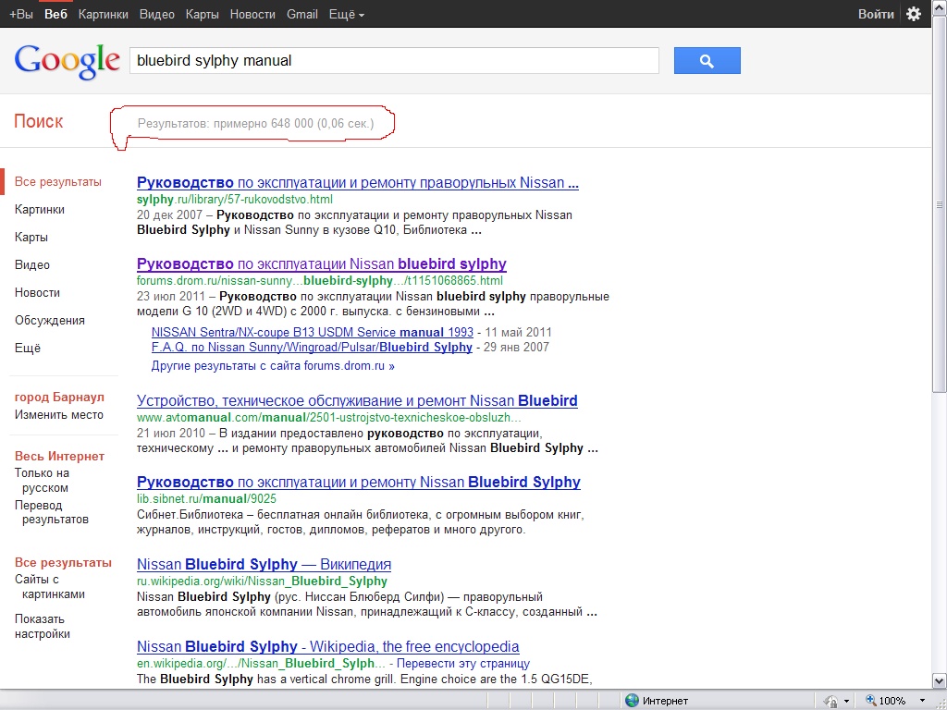This screenshot has height=710, width=947.
Task: Open the English Wikipedia Nissan Bluebird Sylphy result
Action: pos(328,646)
